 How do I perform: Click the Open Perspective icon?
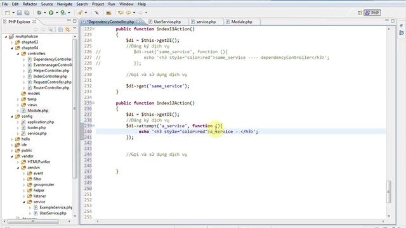[x=360, y=13]
